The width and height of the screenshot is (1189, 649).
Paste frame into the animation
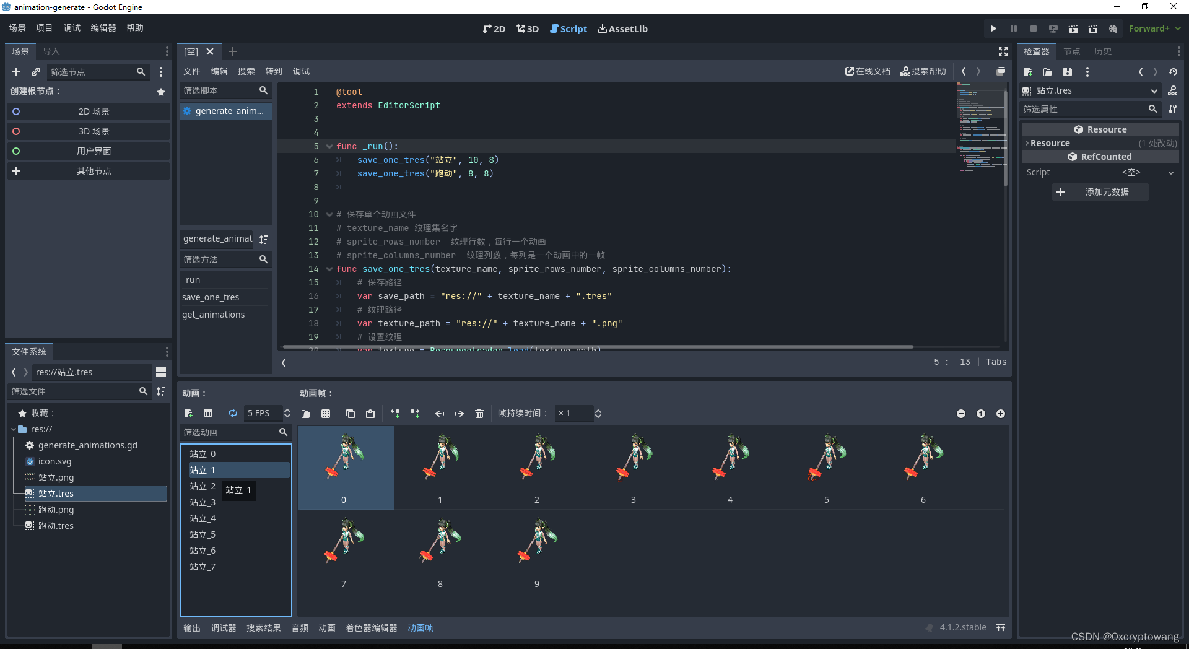pos(370,413)
